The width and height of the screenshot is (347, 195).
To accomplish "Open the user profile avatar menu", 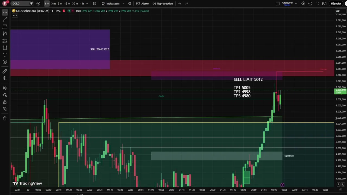I will pos(5,4).
